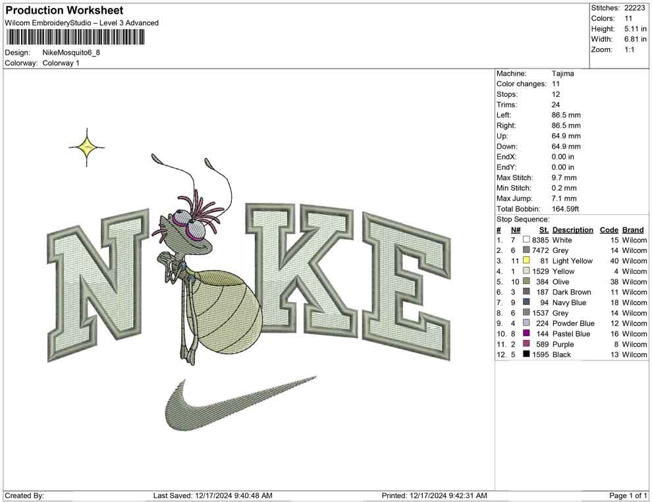
Task: Pick the Powder Blue color swatch
Action: (x=526, y=323)
